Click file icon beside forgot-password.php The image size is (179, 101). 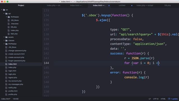tap(6, 61)
